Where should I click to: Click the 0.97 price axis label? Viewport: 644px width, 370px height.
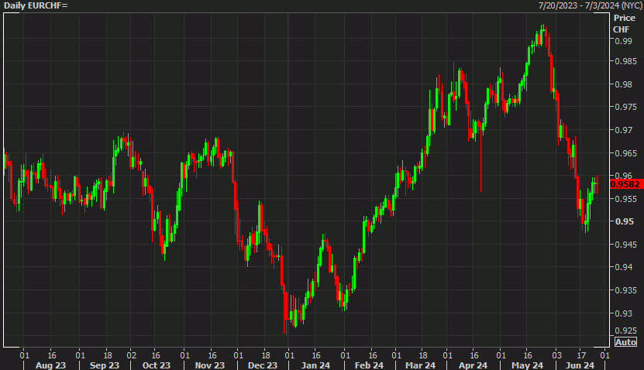pos(624,130)
